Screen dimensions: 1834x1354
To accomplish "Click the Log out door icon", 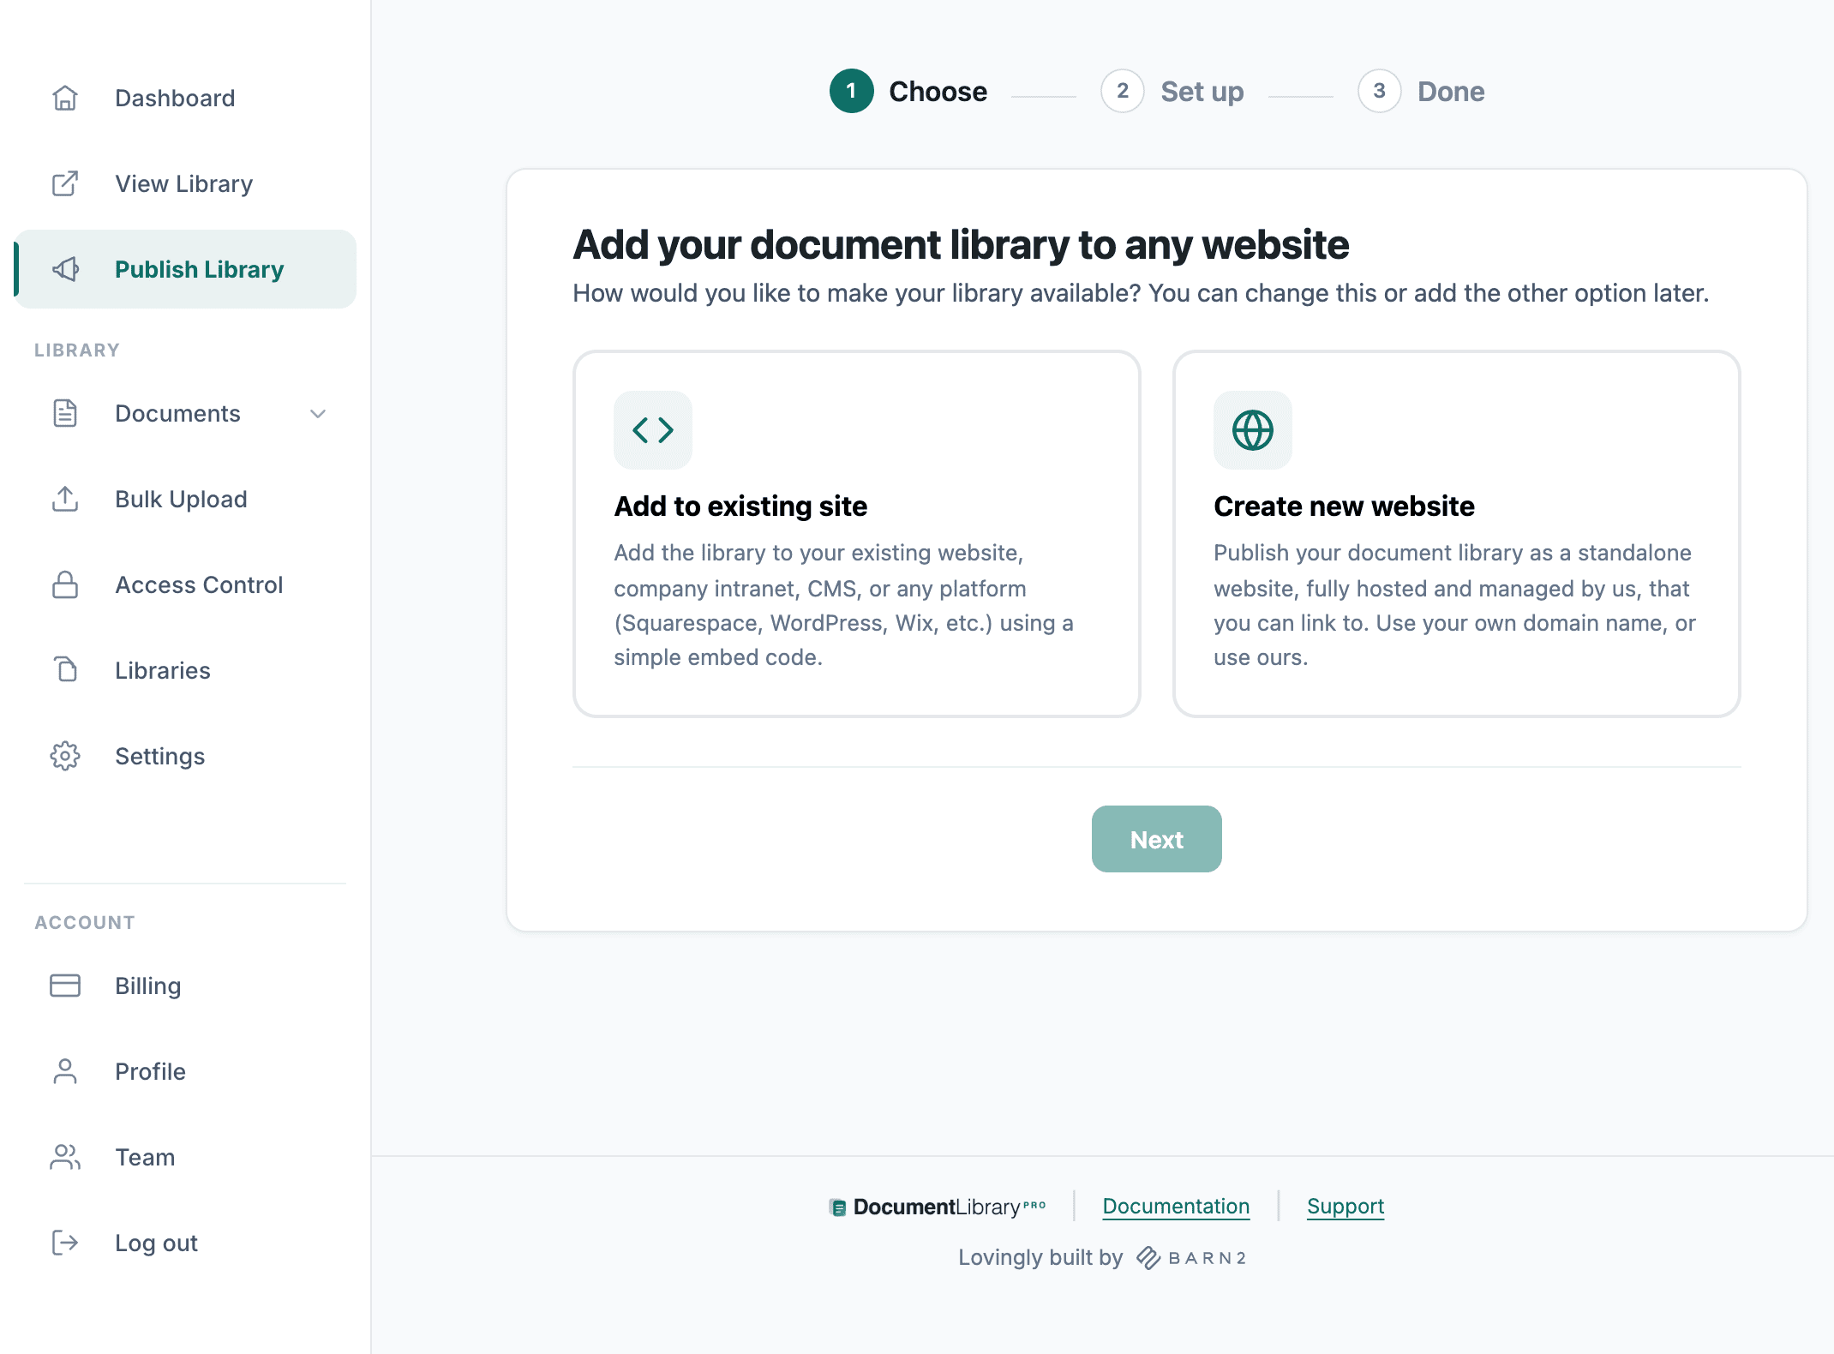I will pos(65,1243).
